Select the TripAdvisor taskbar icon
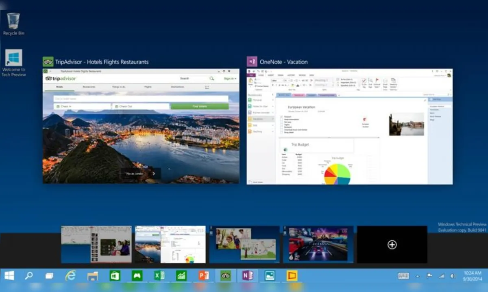The height and width of the screenshot is (292, 488). 226,276
